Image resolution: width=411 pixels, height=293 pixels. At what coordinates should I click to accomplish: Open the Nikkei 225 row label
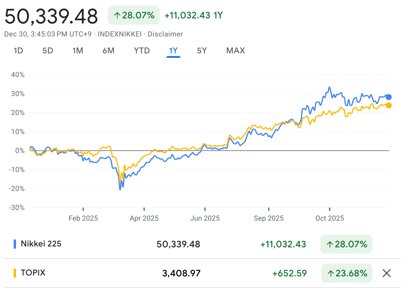point(41,244)
